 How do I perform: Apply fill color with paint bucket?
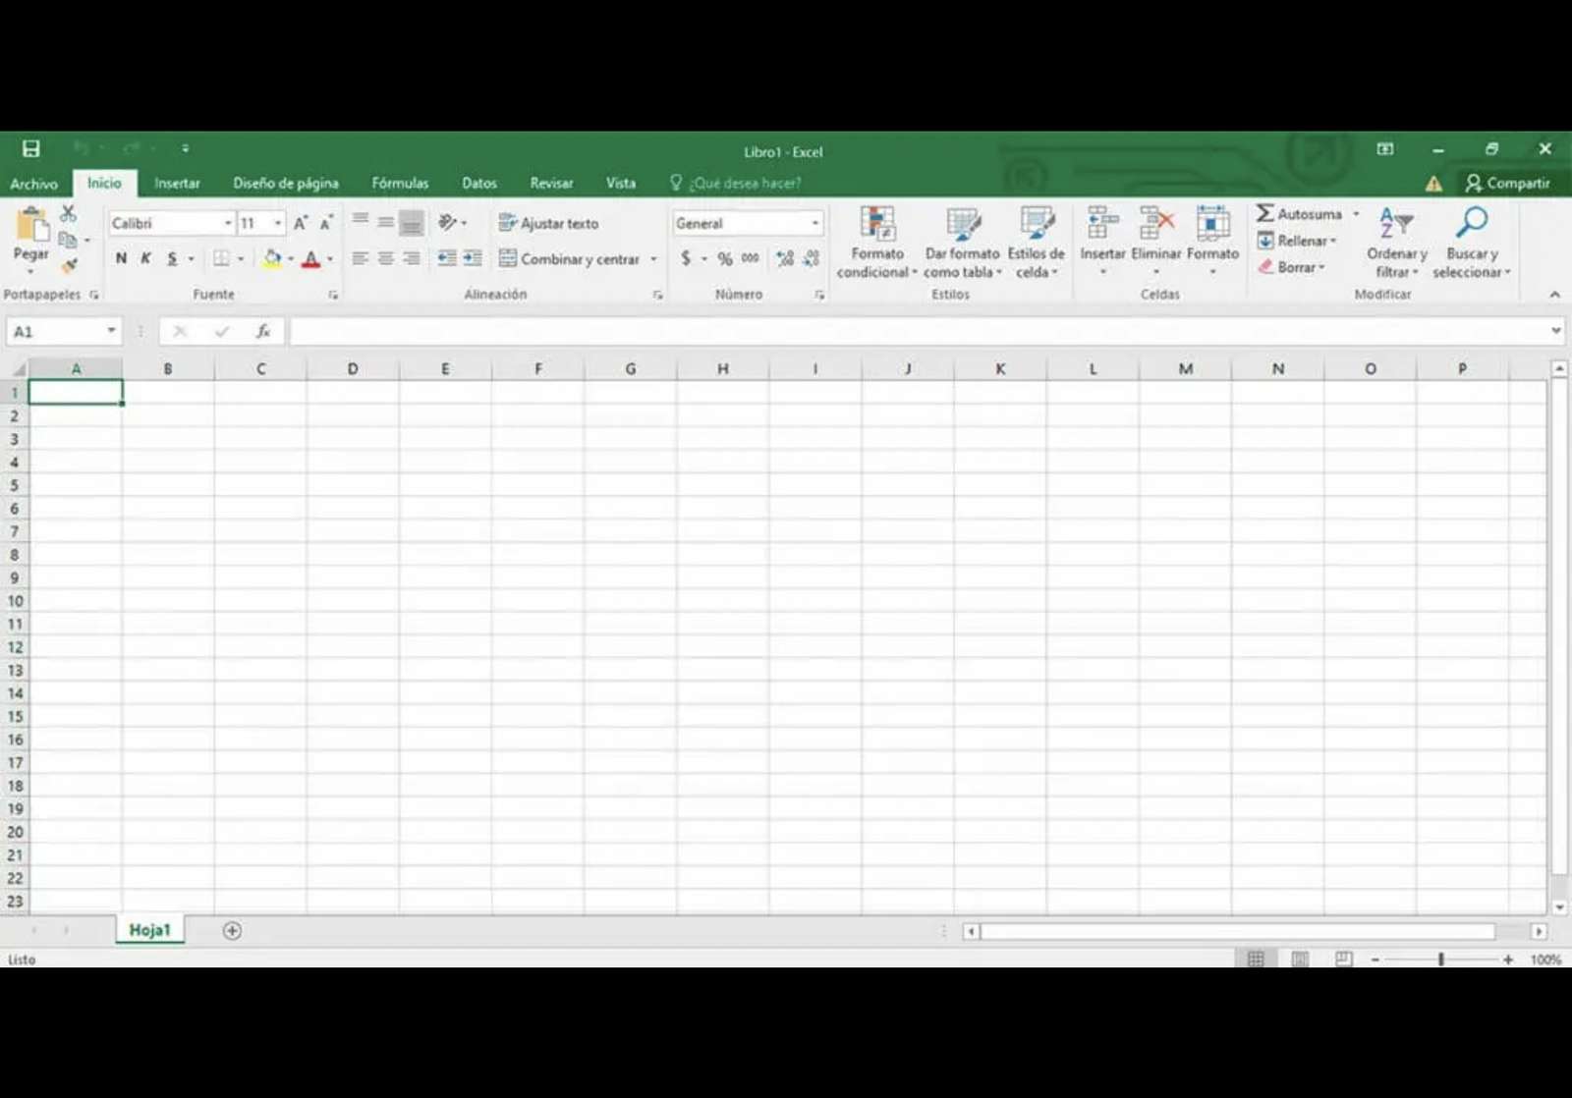coord(273,258)
